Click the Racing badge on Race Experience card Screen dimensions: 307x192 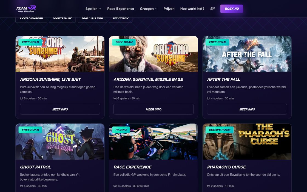121,130
